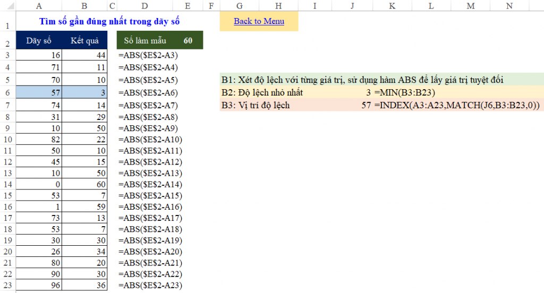Viewport: 544px width, 293px height.
Task: Click the "Dãy số" header cell
Action: point(39,41)
